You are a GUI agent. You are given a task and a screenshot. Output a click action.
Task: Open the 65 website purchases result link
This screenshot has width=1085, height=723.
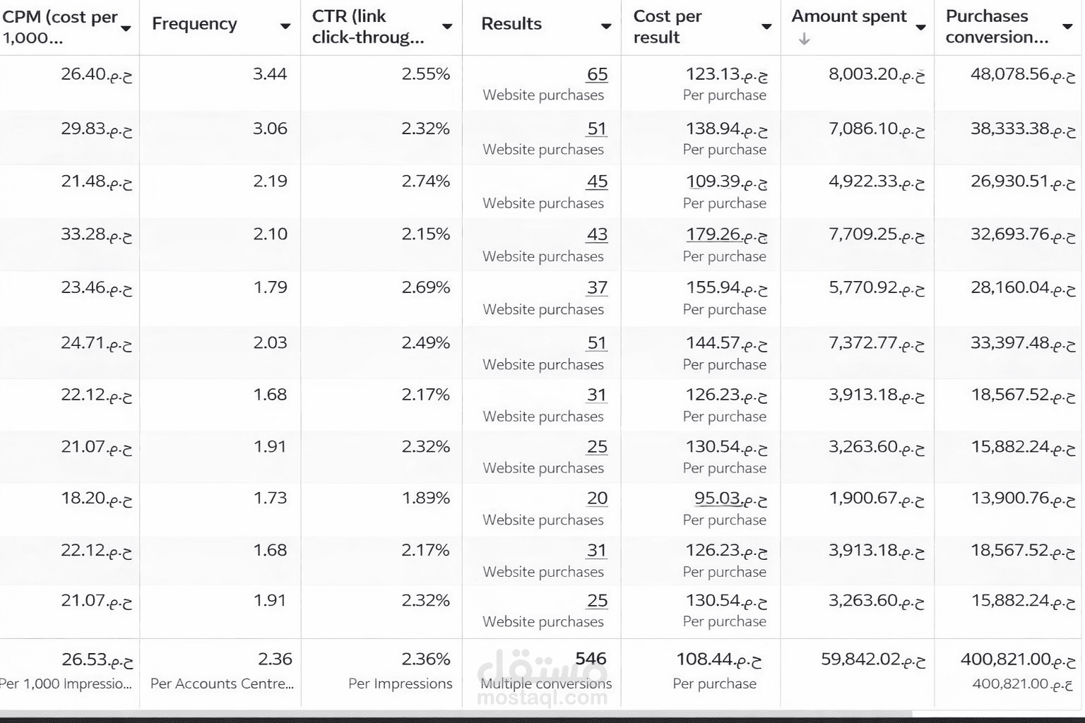(597, 75)
